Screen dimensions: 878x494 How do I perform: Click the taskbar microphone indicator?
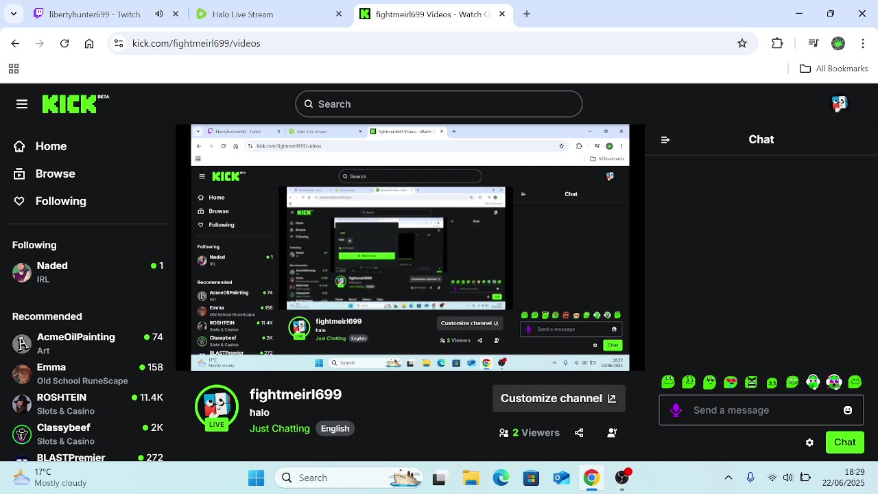[750, 478]
